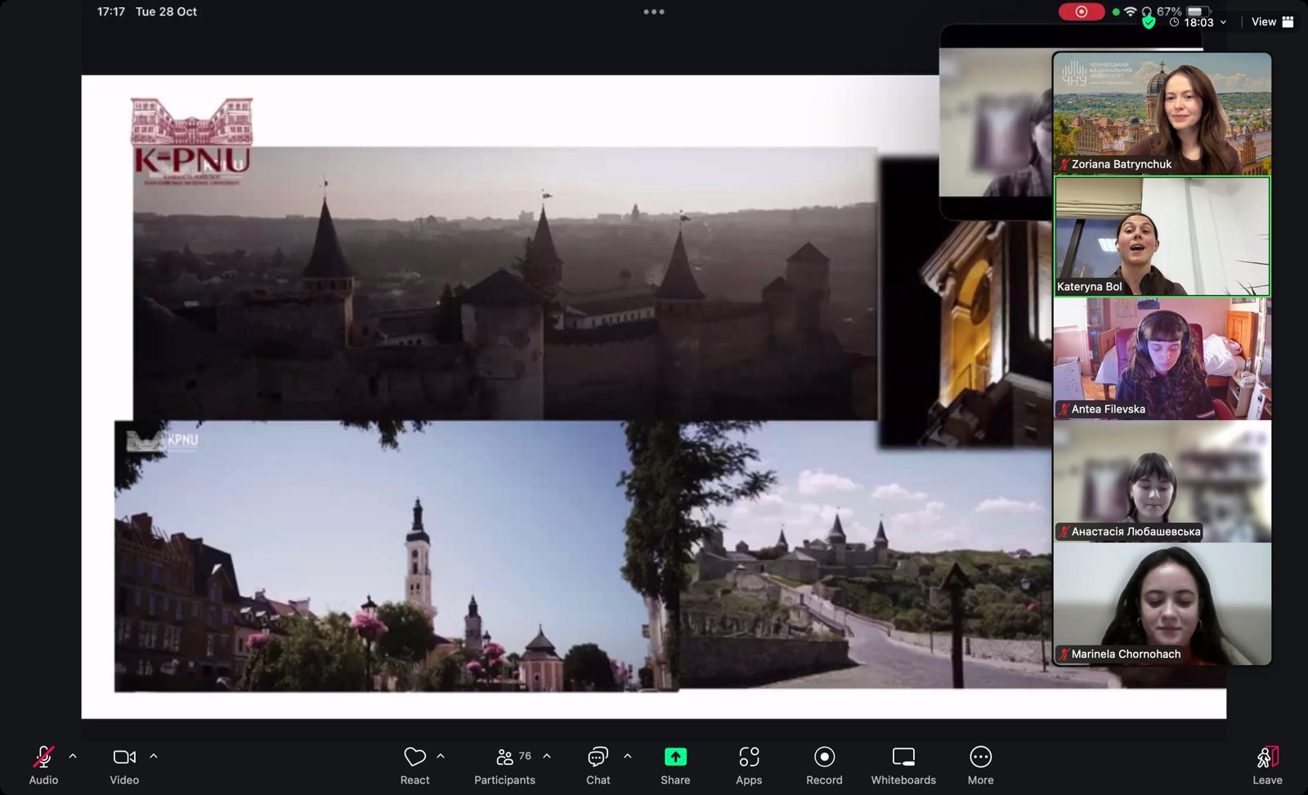Click the green encryption shield icon

[1149, 23]
